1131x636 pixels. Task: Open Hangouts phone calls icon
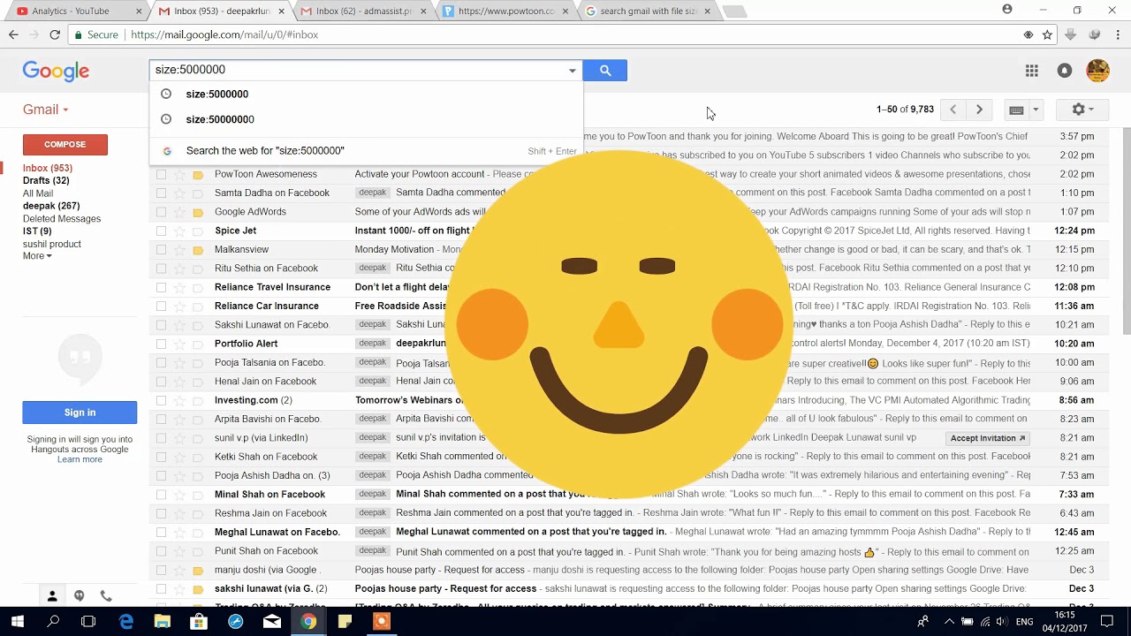106,596
